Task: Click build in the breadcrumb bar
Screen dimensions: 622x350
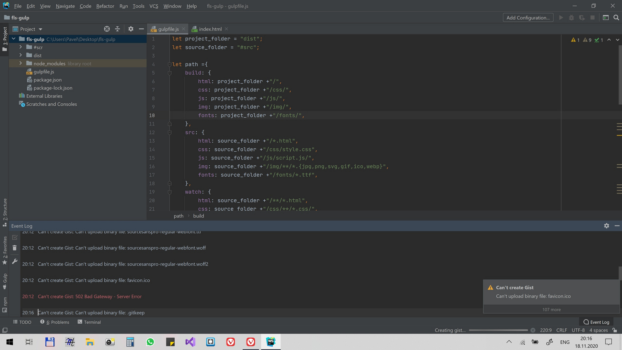Action: point(199,216)
